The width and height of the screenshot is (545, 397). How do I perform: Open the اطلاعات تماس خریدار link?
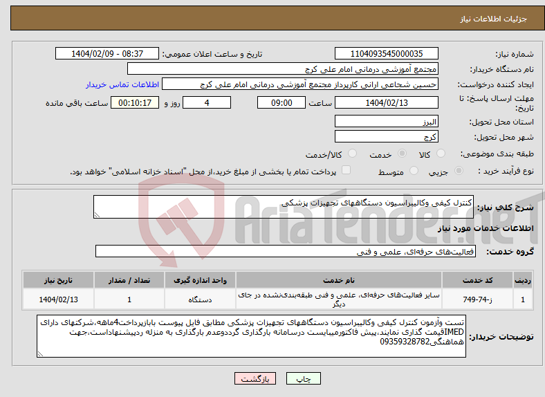[x=122, y=84]
